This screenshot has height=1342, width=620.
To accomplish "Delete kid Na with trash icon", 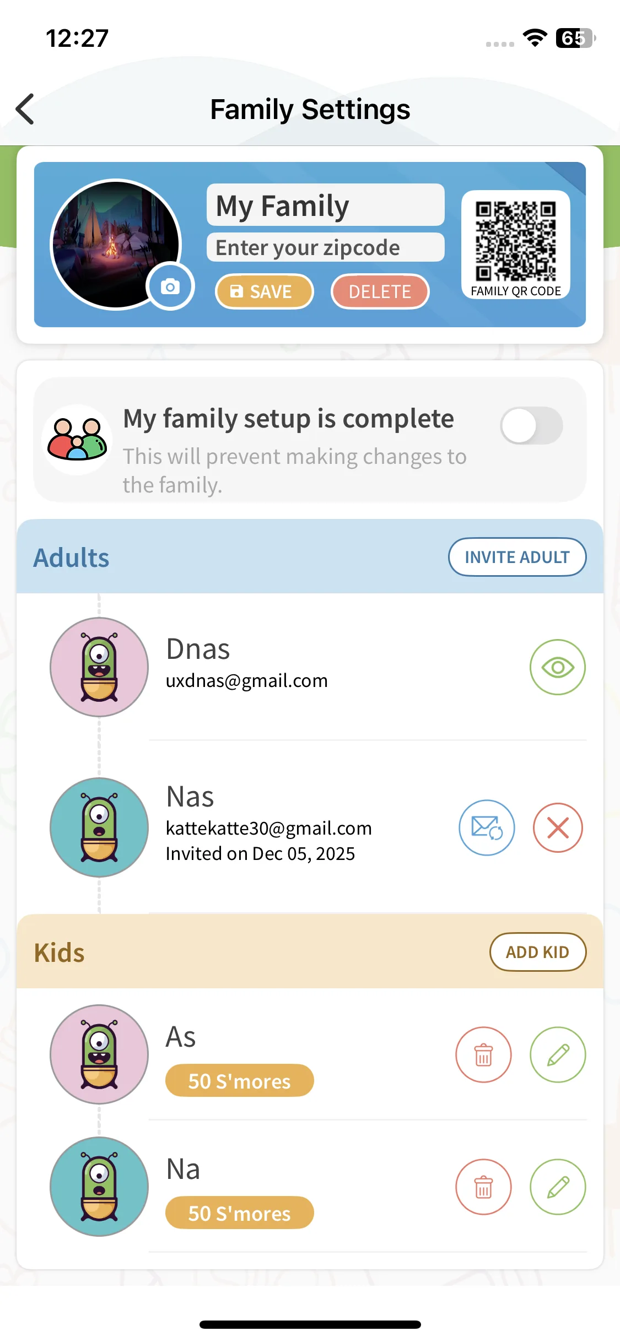I will coord(483,1187).
